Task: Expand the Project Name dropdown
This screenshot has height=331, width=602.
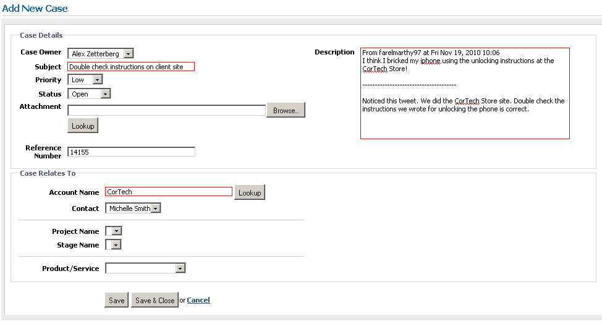Action: 113,231
